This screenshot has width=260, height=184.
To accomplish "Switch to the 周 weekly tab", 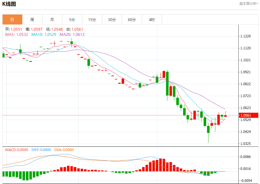I will (x=32, y=20).
